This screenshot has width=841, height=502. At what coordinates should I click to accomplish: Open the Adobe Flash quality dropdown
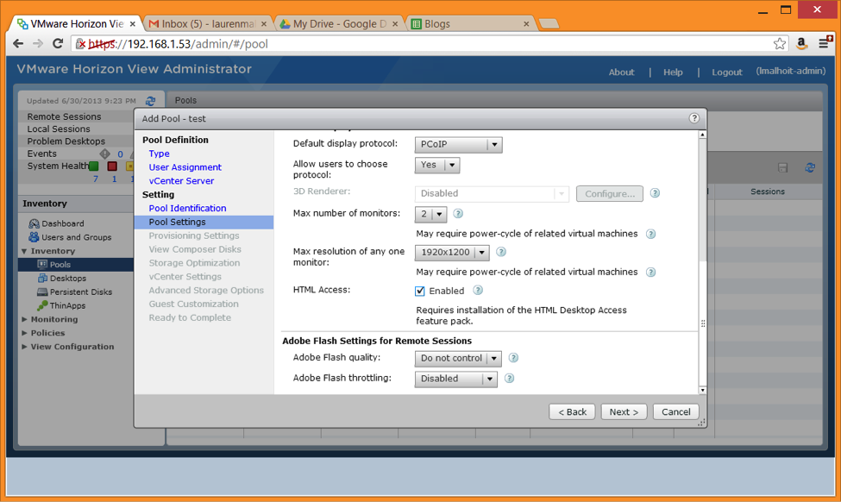tap(458, 358)
